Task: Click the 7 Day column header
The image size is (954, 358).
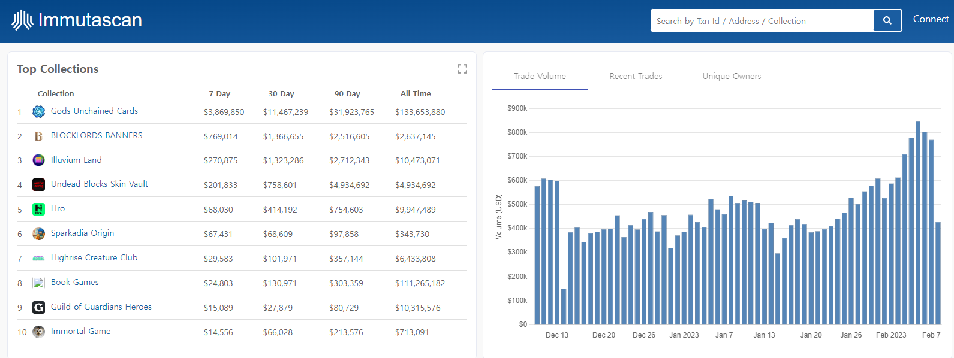Action: [219, 93]
